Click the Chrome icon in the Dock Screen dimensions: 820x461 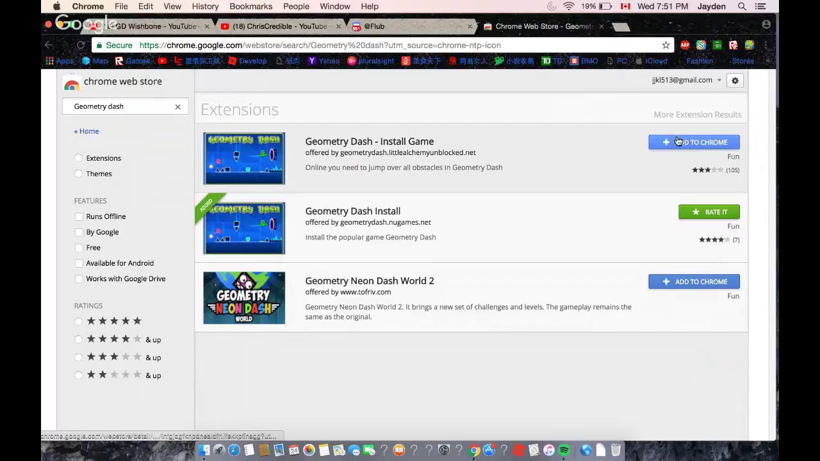(474, 451)
